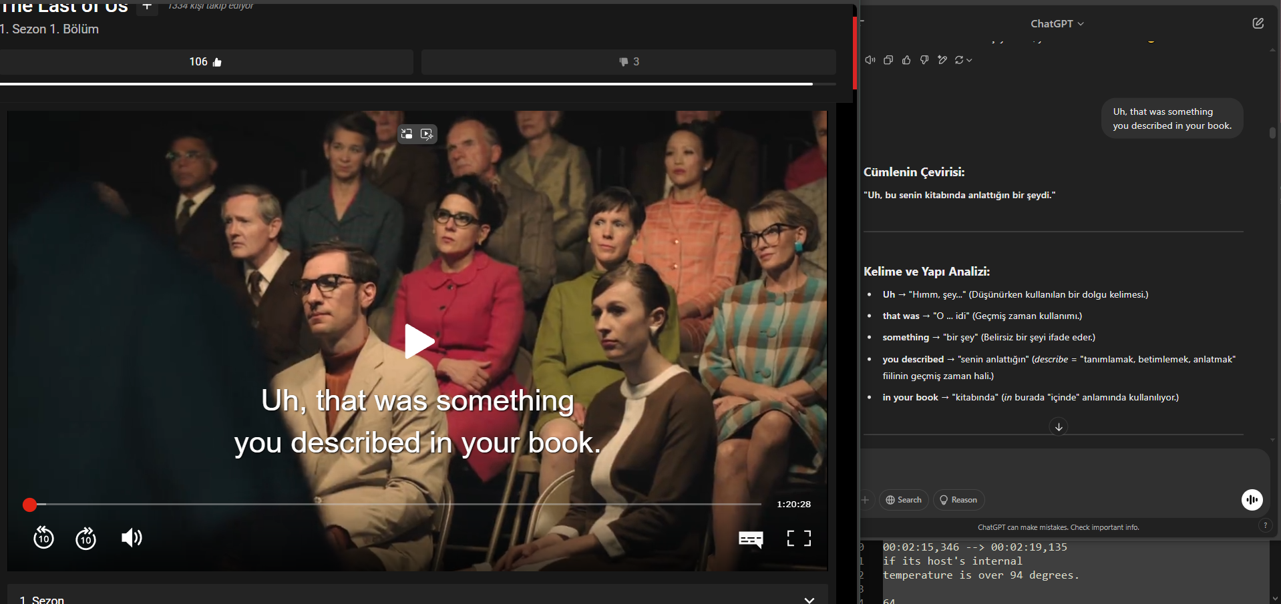1281x604 pixels.
Task: Mark ChatGPT response as bad
Action: coord(924,60)
